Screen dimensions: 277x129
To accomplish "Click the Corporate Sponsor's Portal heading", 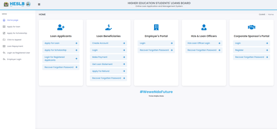I will 252,36.
